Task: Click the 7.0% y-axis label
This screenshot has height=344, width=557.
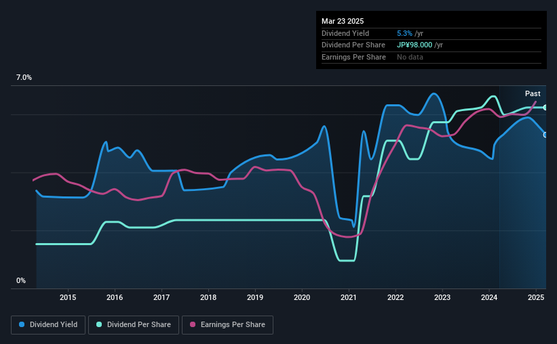Action: coord(24,78)
